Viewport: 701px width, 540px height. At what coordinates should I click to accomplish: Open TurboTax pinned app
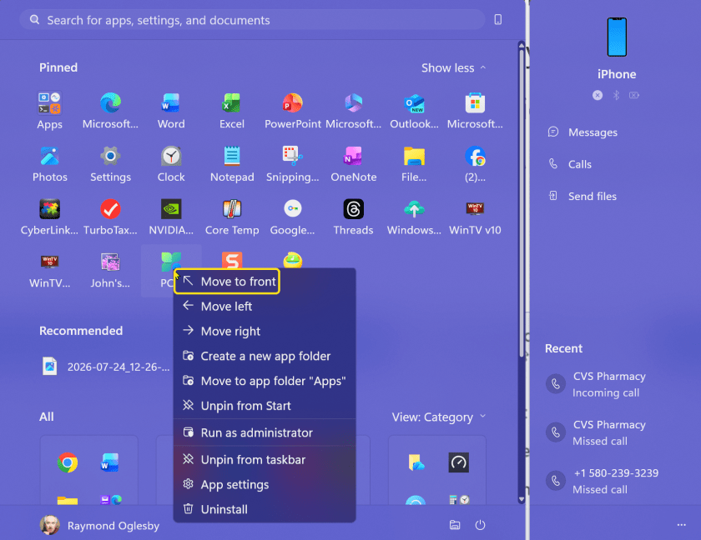point(110,217)
